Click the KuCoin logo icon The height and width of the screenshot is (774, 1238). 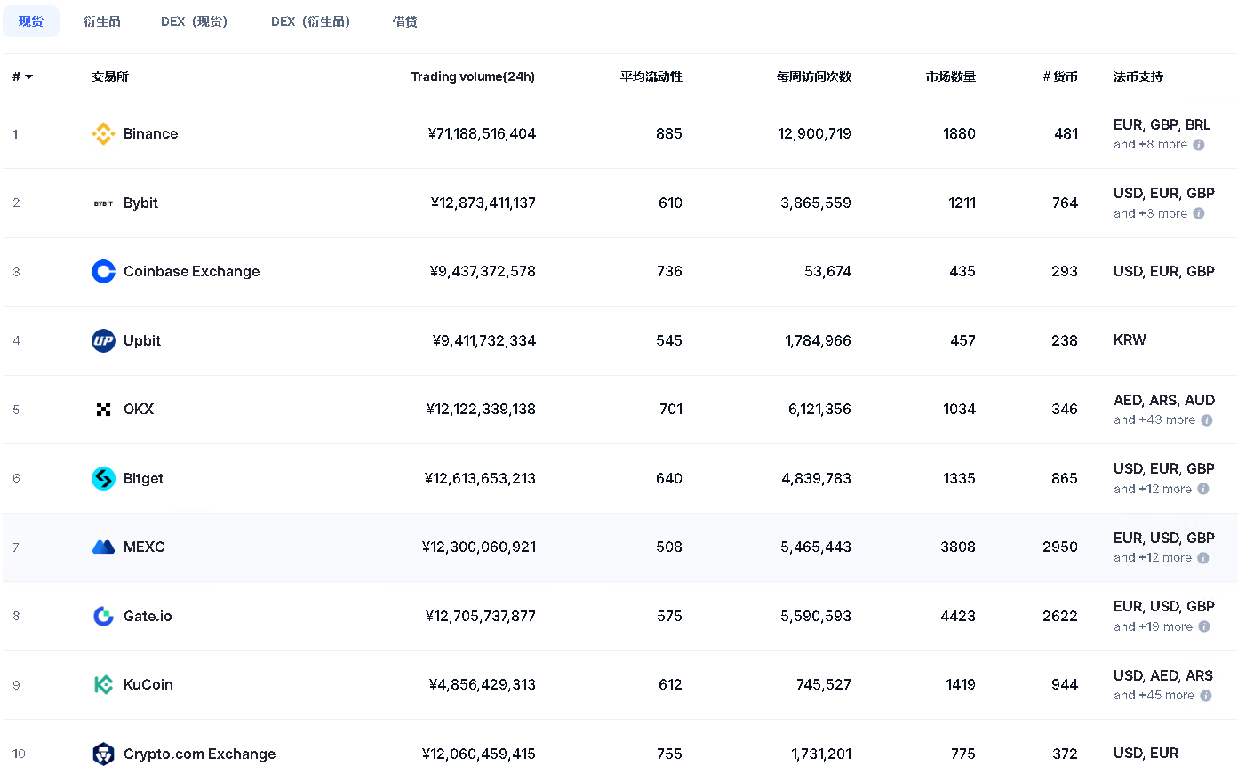103,685
